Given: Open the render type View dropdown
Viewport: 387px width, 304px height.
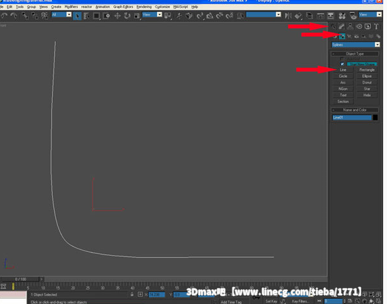Looking at the screenshot, I should 370,15.
